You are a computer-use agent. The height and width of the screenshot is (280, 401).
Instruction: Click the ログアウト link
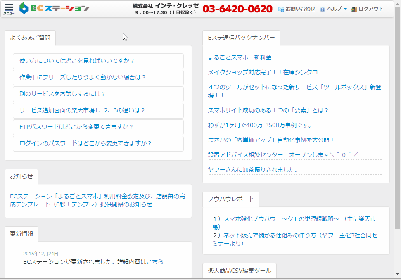(x=370, y=9)
